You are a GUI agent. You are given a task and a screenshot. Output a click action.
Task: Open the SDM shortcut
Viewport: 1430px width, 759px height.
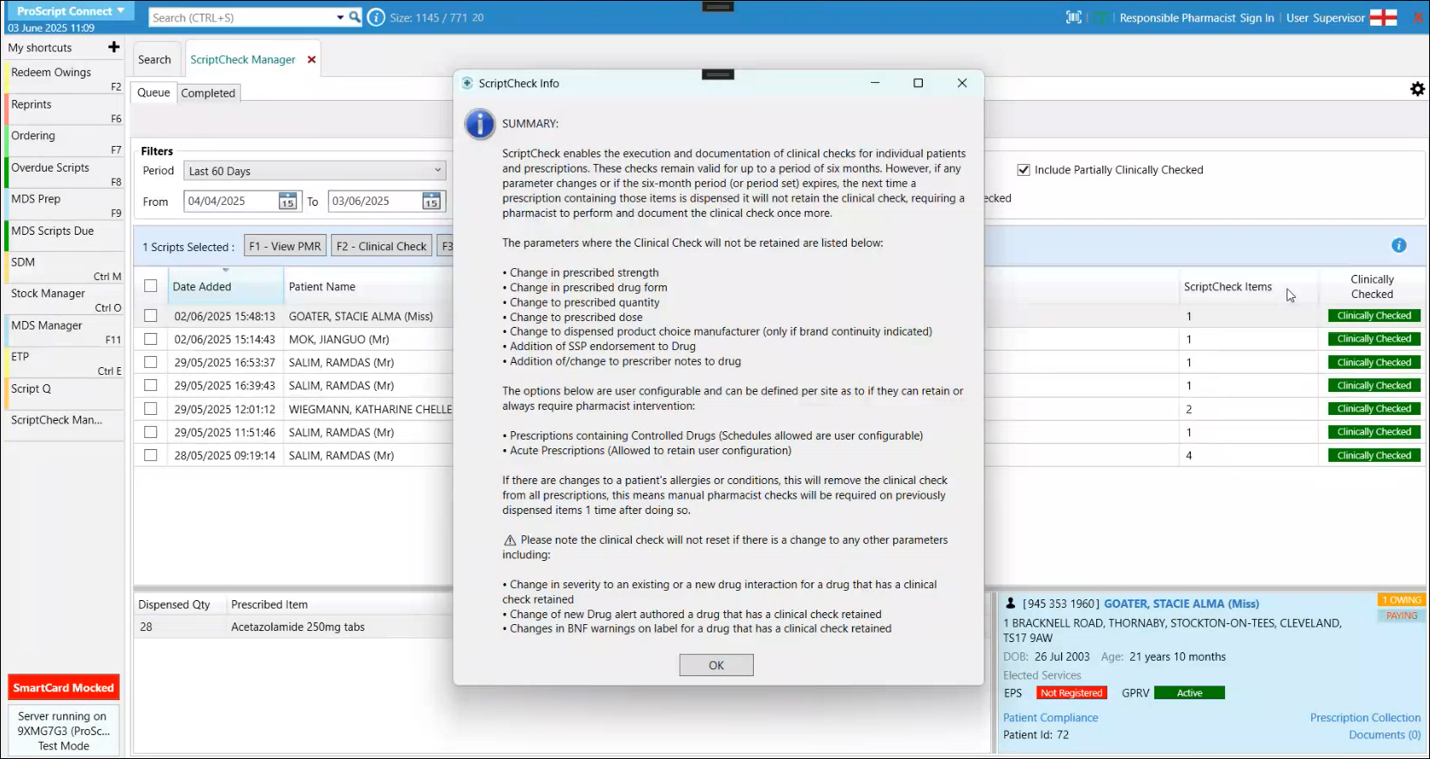click(65, 268)
